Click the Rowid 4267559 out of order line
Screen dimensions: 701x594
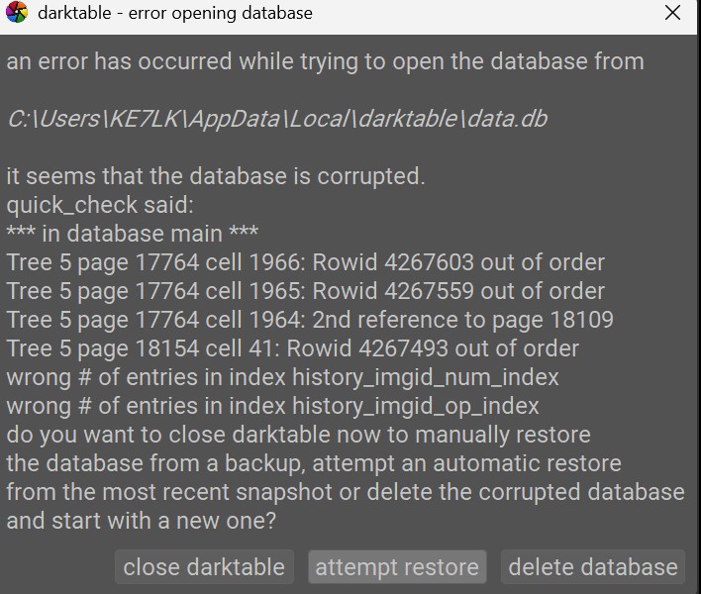point(305,291)
